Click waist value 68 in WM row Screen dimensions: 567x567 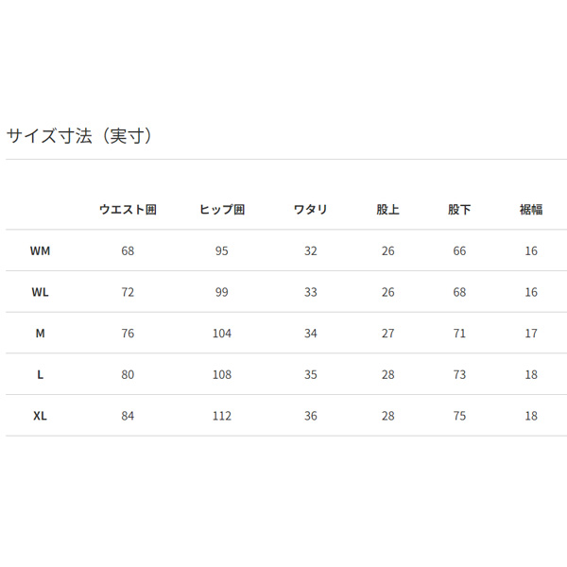tap(128, 250)
